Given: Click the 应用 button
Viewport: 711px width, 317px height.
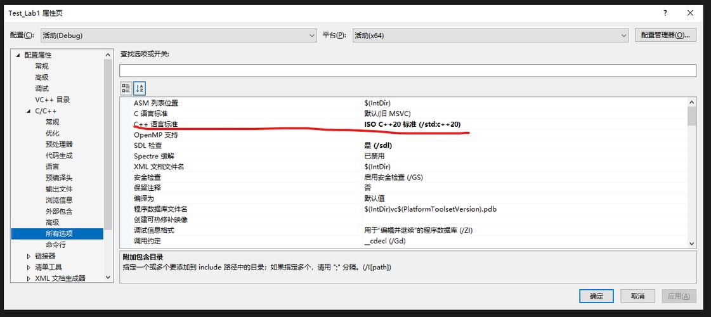Looking at the screenshot, I should [679, 296].
